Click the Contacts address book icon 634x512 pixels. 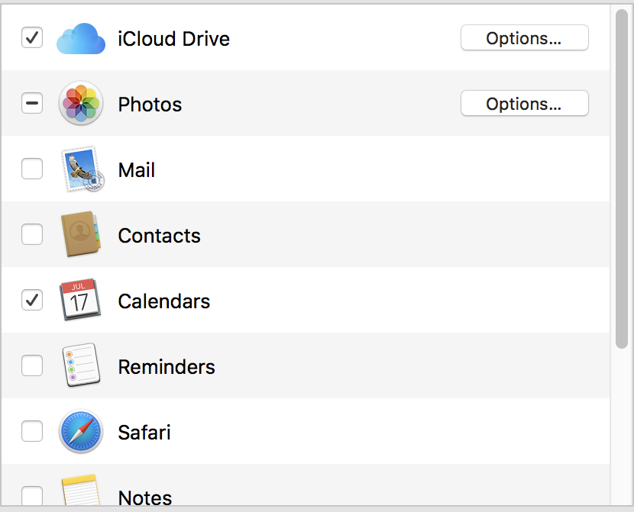80,233
